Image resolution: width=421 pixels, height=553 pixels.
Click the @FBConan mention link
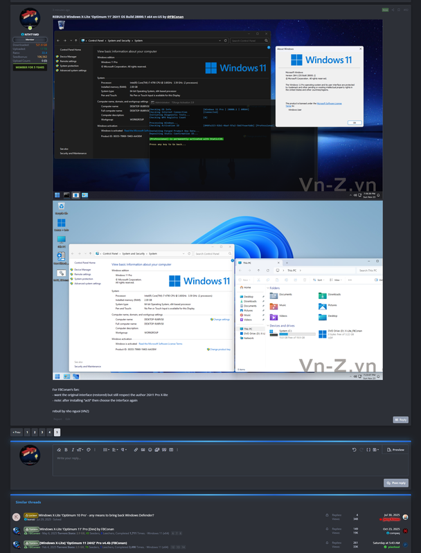175,17
